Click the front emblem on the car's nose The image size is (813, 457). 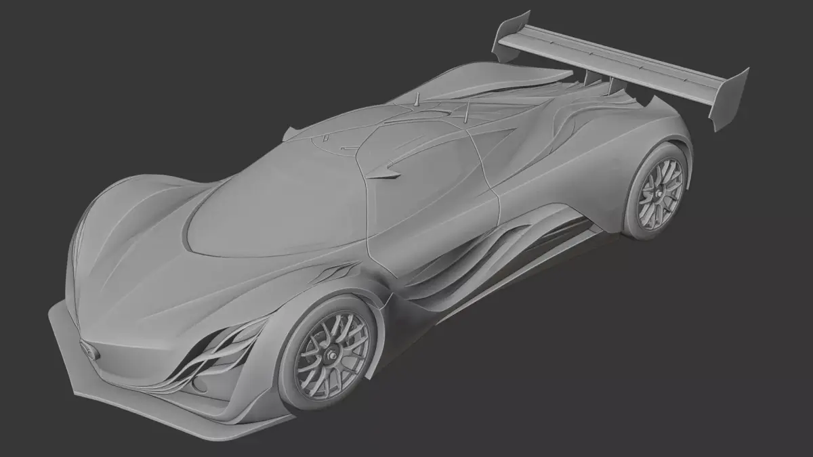point(89,351)
